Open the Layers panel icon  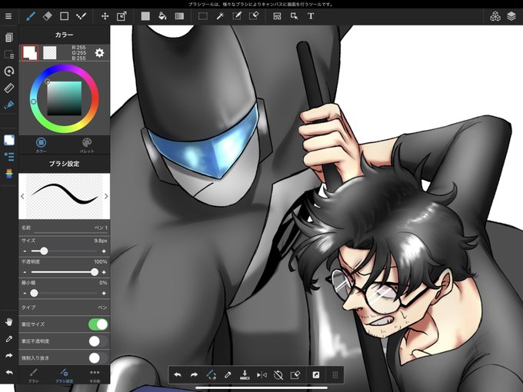point(511,16)
